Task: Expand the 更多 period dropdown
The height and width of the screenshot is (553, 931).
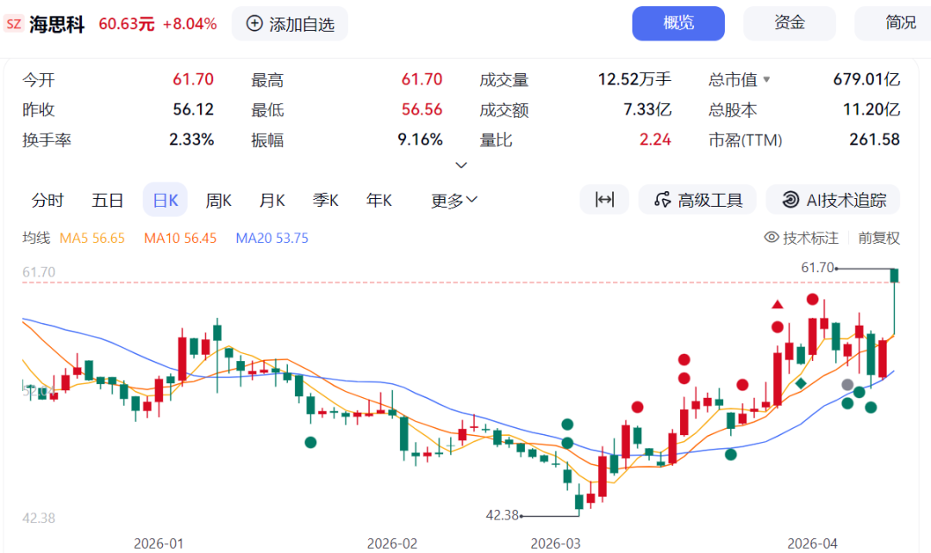Action: (454, 200)
